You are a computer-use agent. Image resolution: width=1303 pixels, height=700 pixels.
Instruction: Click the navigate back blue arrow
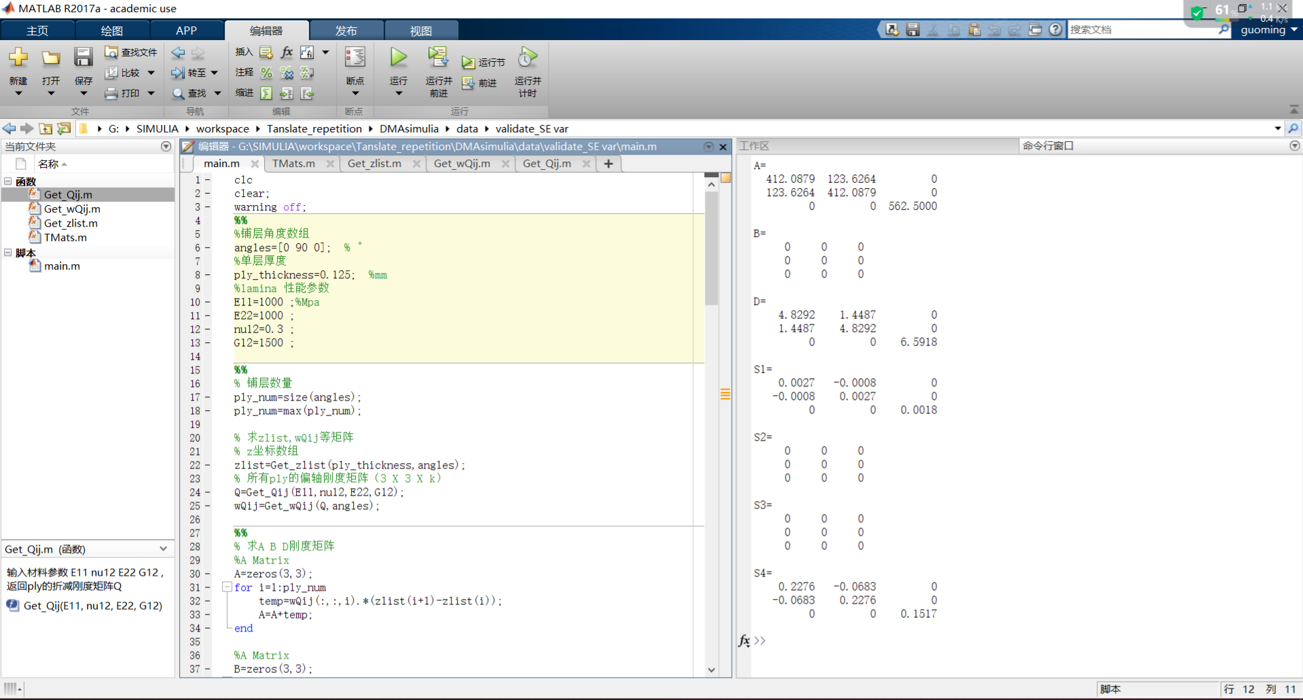(x=178, y=52)
